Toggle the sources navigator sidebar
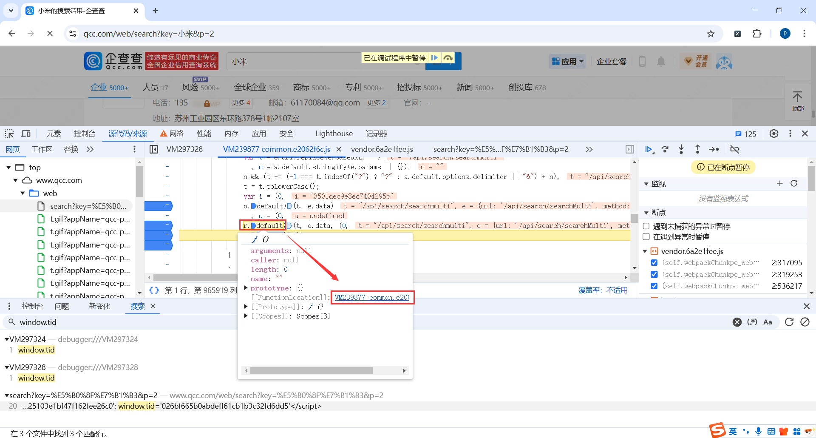Viewport: 816px width, 438px height. click(154, 149)
